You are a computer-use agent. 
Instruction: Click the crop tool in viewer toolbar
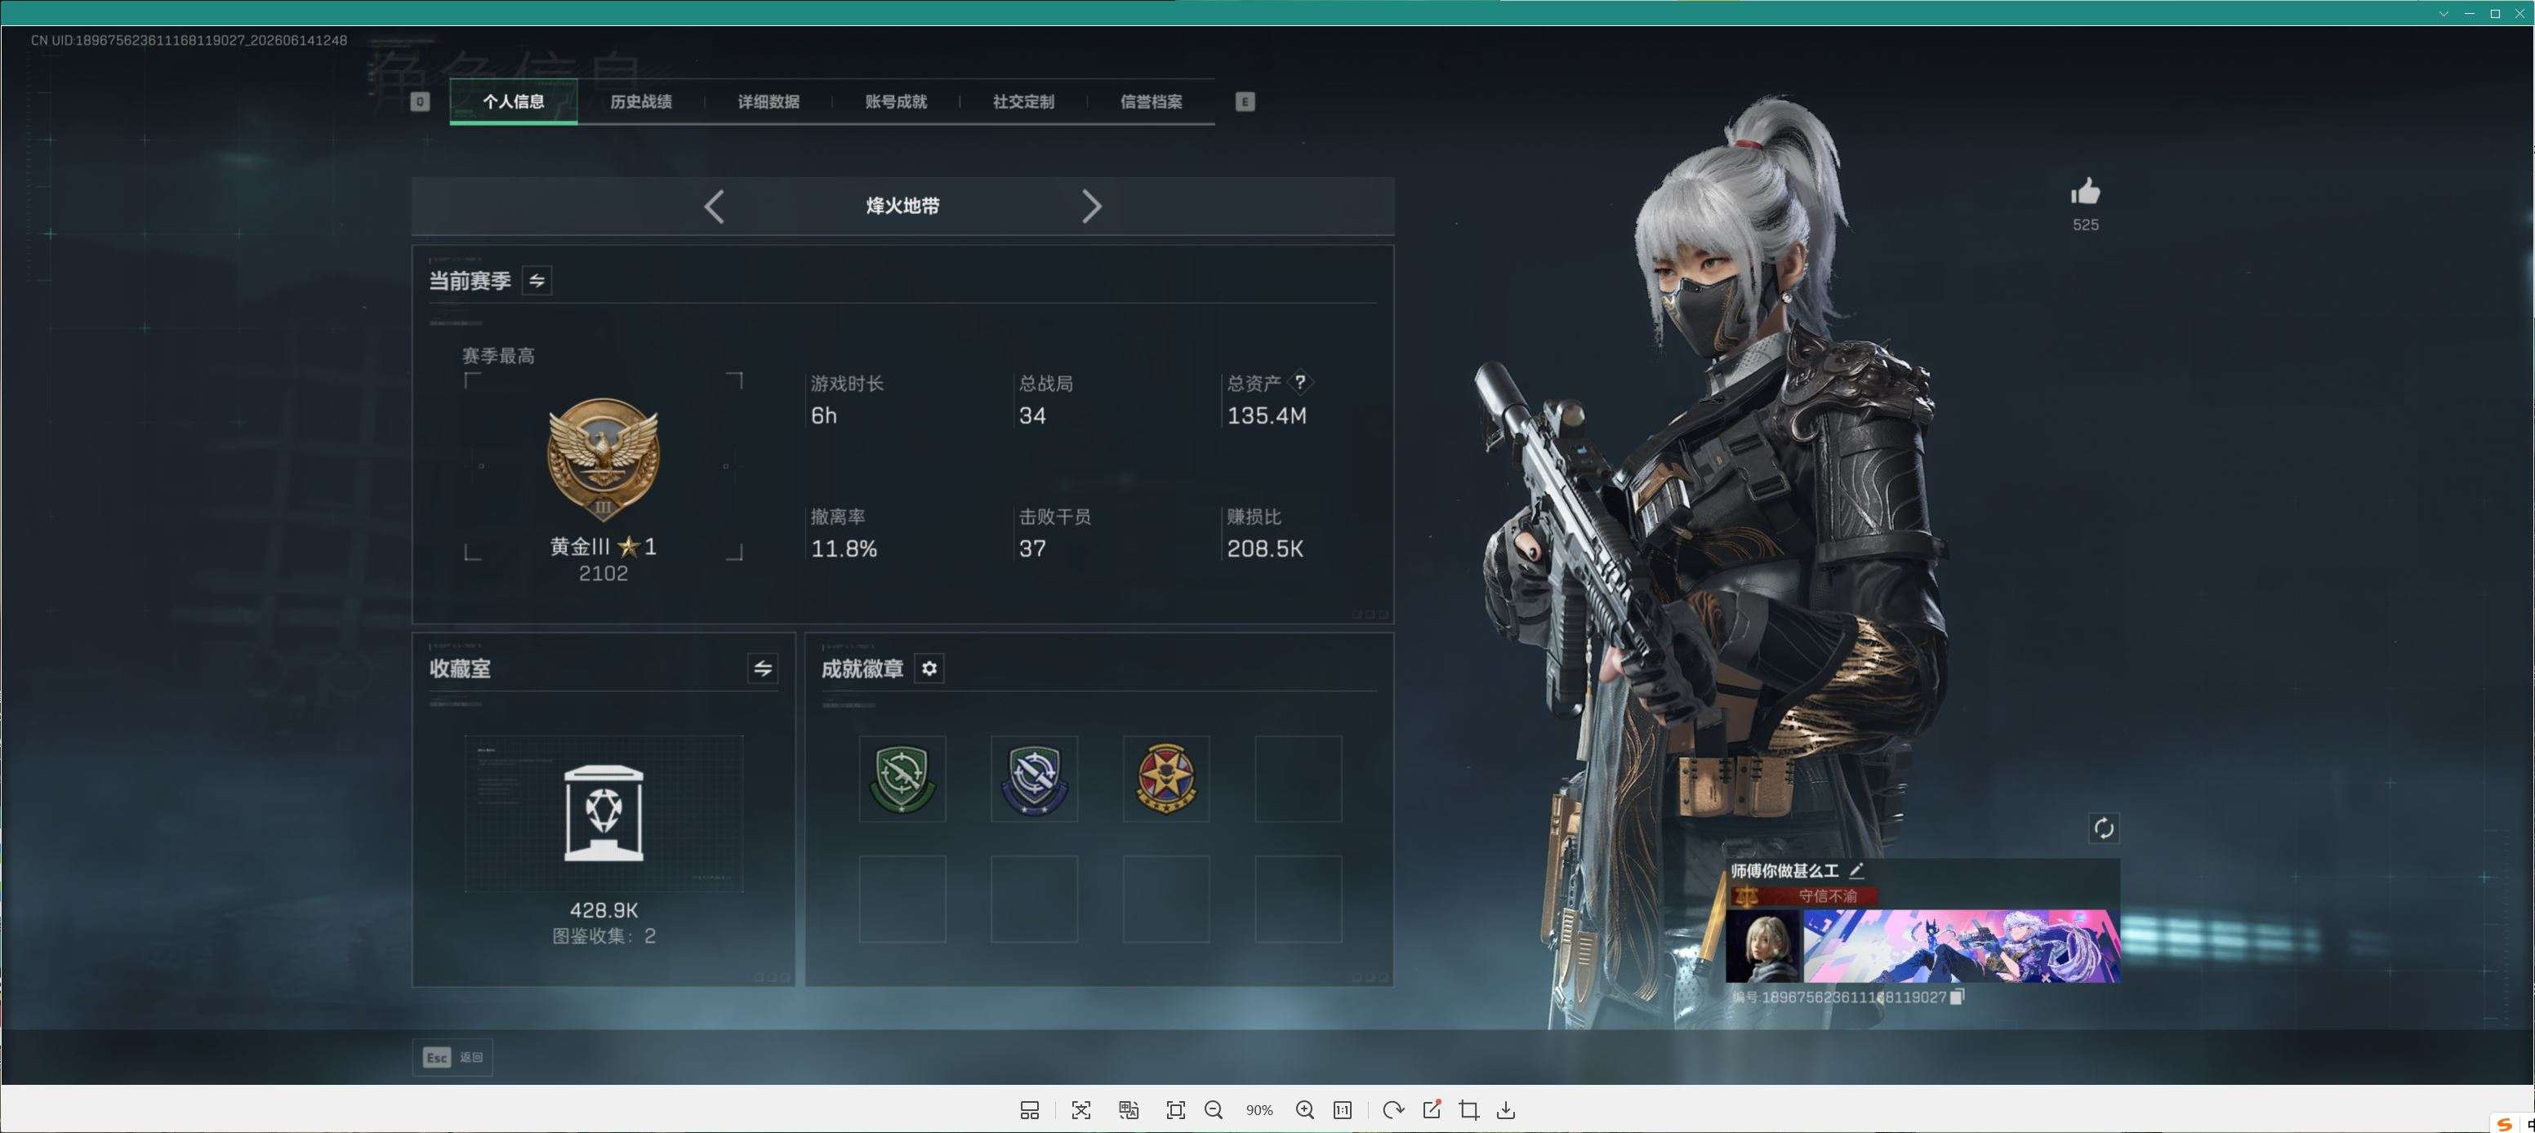pyautogui.click(x=1468, y=1109)
